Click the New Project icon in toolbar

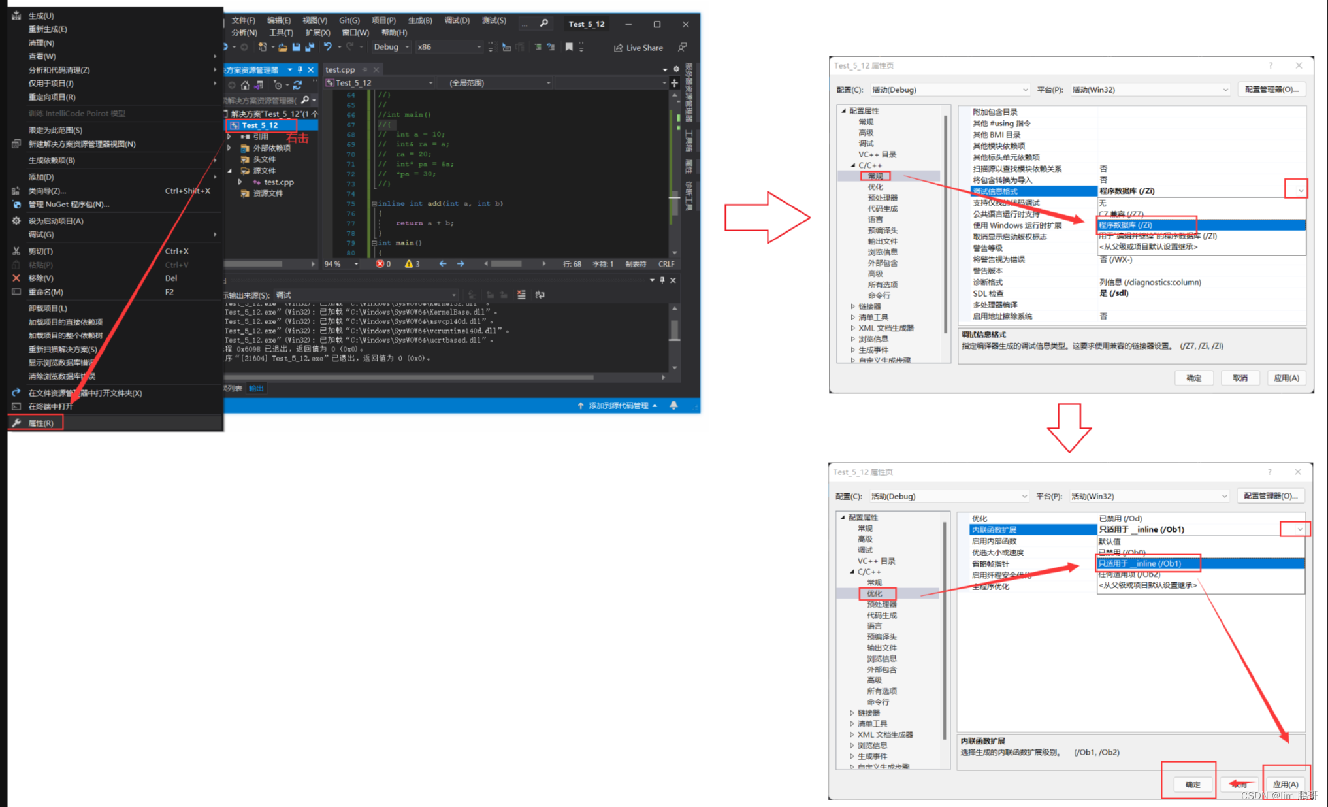[x=263, y=47]
